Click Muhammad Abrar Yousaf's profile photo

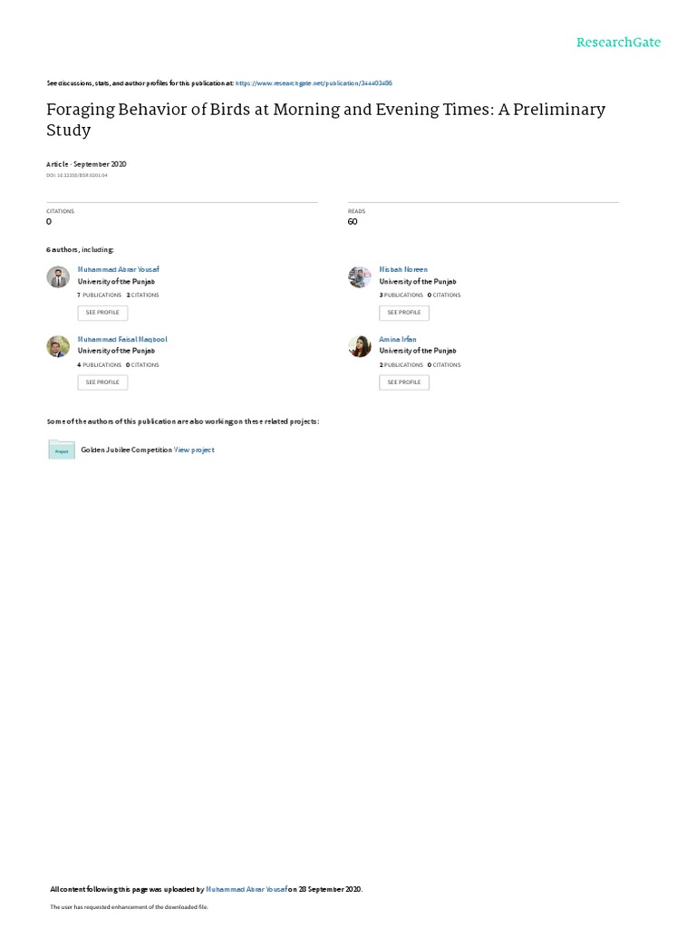click(58, 277)
